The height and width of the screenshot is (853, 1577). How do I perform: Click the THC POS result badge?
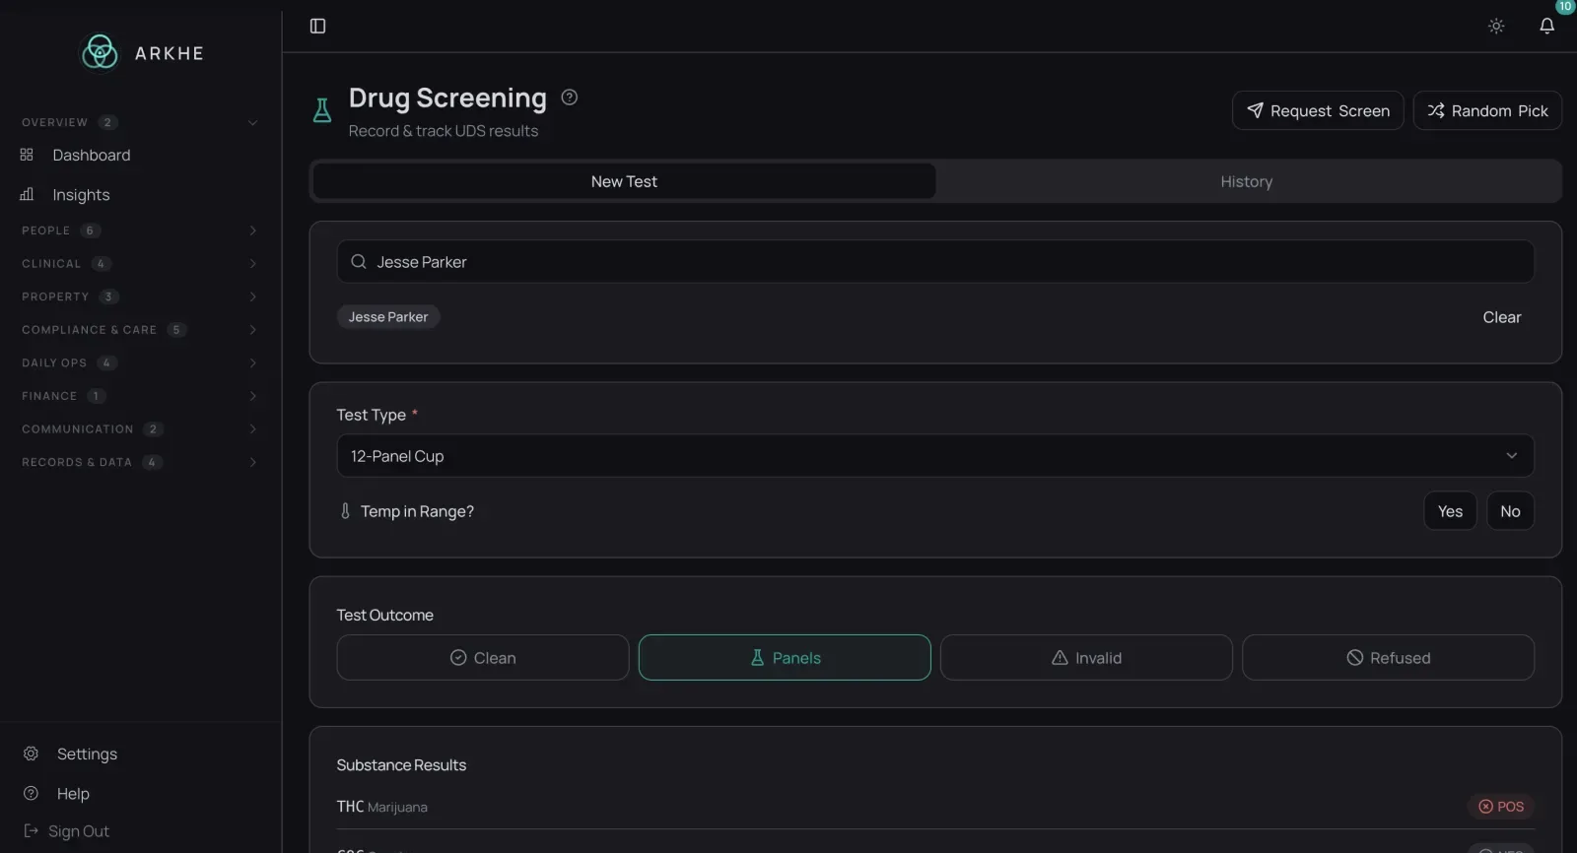coord(1501,806)
